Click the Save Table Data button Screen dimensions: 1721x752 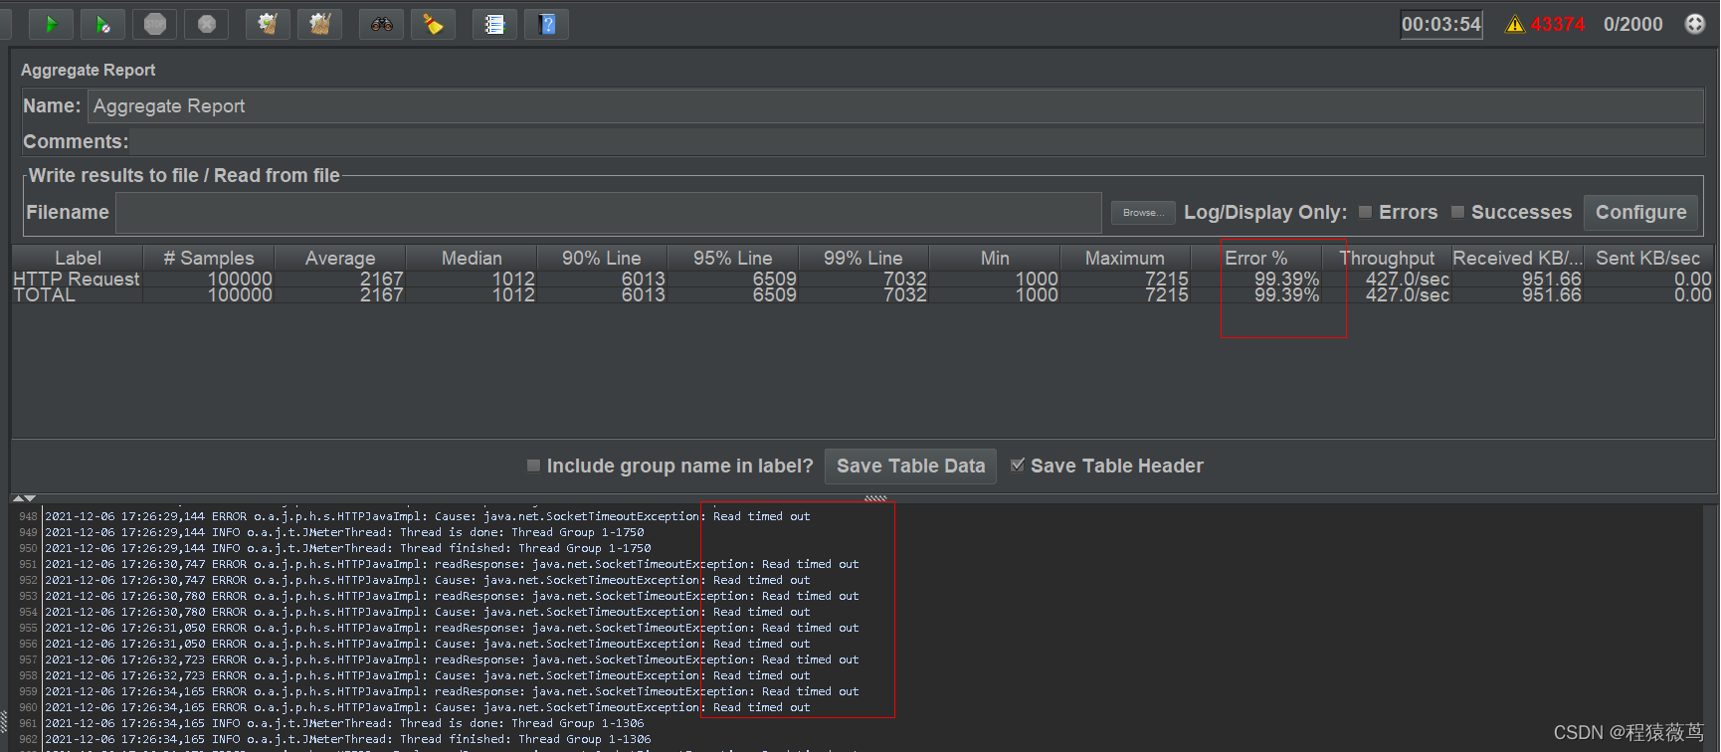pyautogui.click(x=910, y=466)
